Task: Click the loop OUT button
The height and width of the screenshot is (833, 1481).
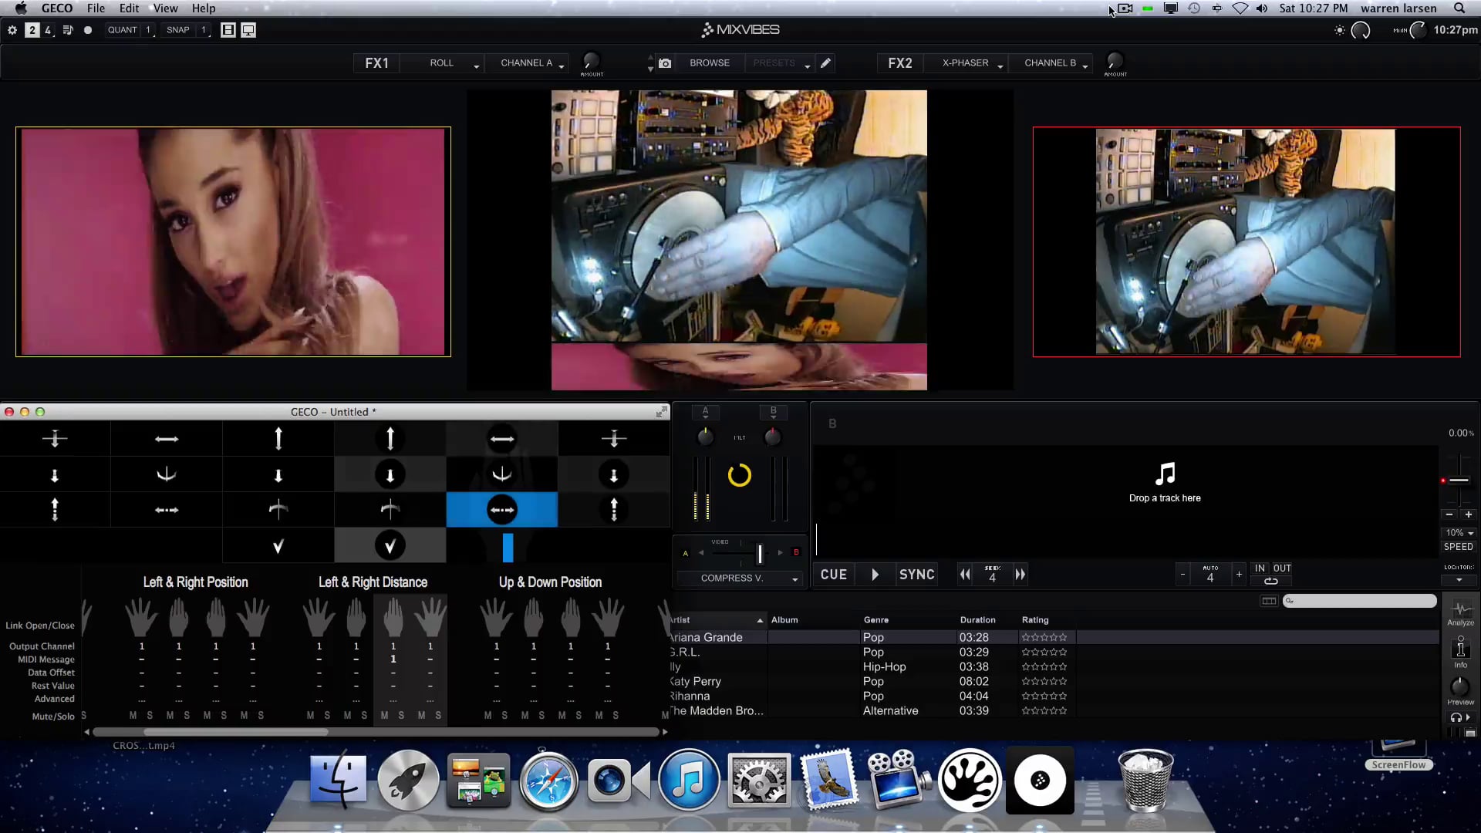Action: pyautogui.click(x=1282, y=568)
